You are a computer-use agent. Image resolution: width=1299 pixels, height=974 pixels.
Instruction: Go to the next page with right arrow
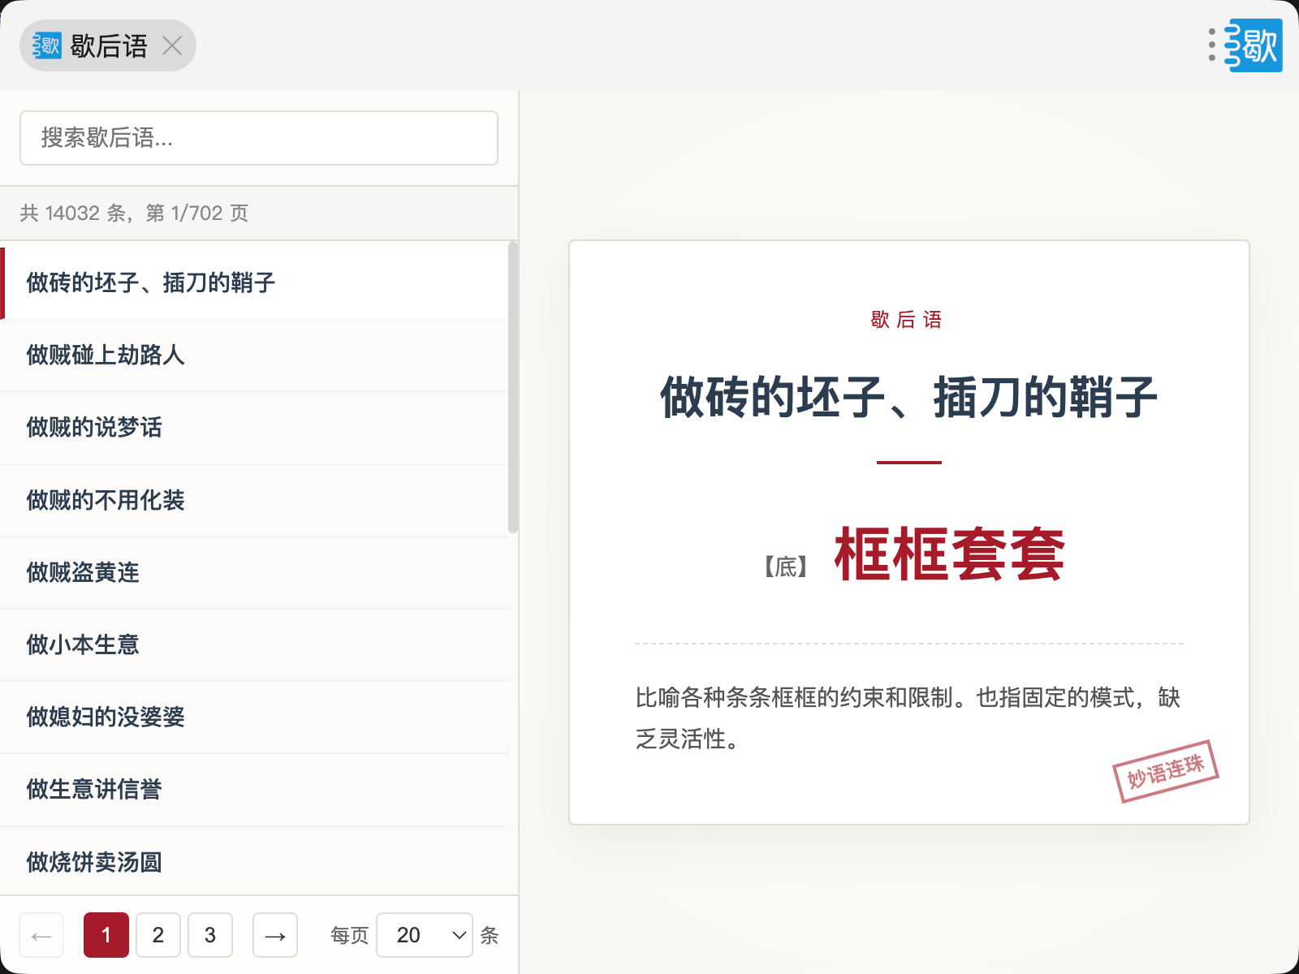point(275,935)
